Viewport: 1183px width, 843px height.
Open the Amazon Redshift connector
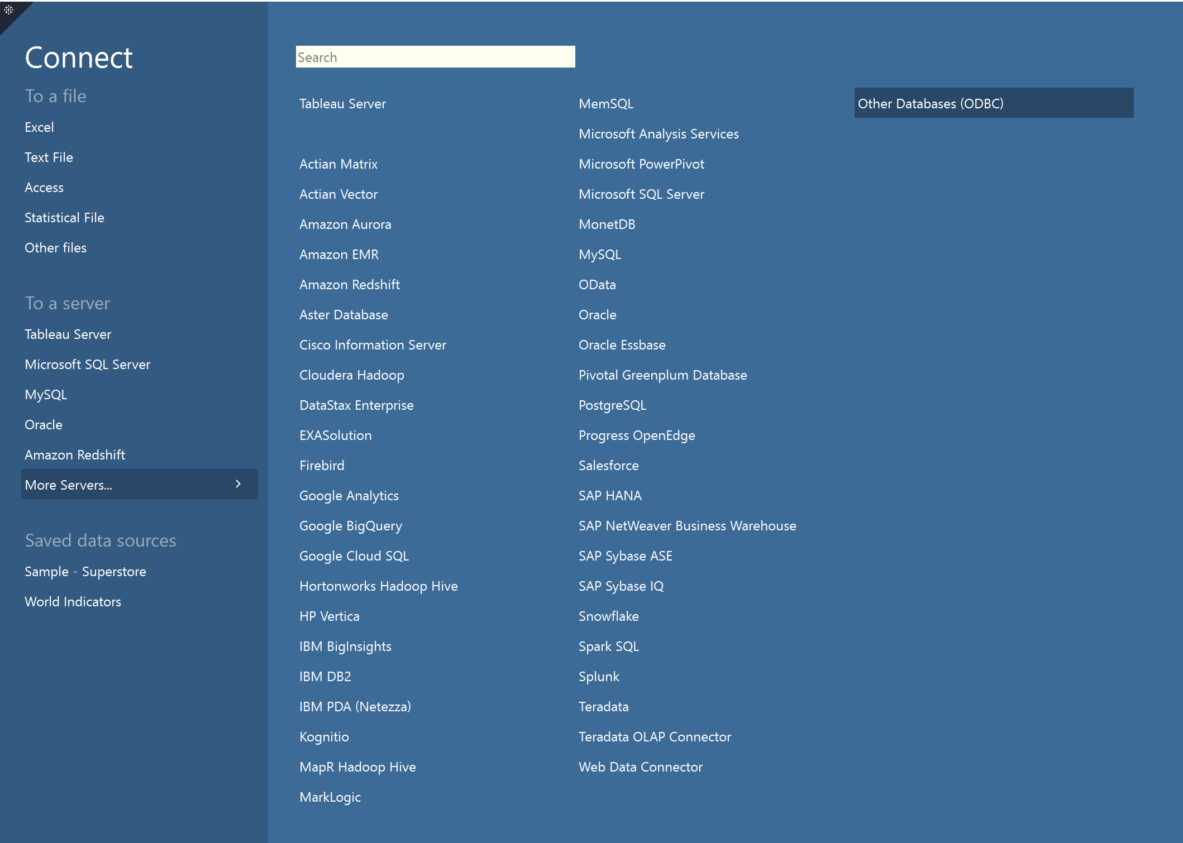[75, 454]
